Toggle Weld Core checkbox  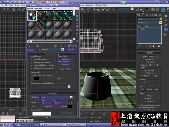click(145, 59)
